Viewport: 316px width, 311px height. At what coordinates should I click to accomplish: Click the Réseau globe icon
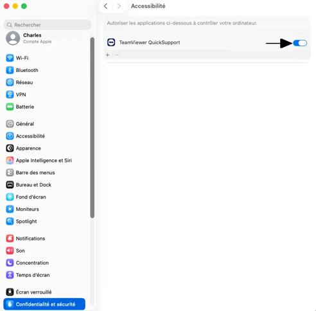point(10,82)
